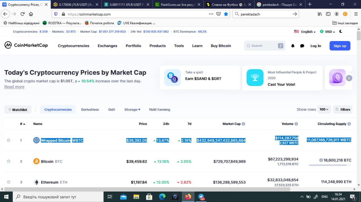This screenshot has width=361, height=202.
Task: Open page actions three-dot menu
Action: tap(211, 14)
